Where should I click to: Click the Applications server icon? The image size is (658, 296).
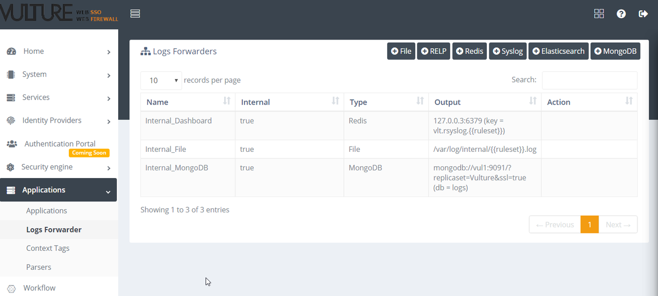click(x=11, y=190)
